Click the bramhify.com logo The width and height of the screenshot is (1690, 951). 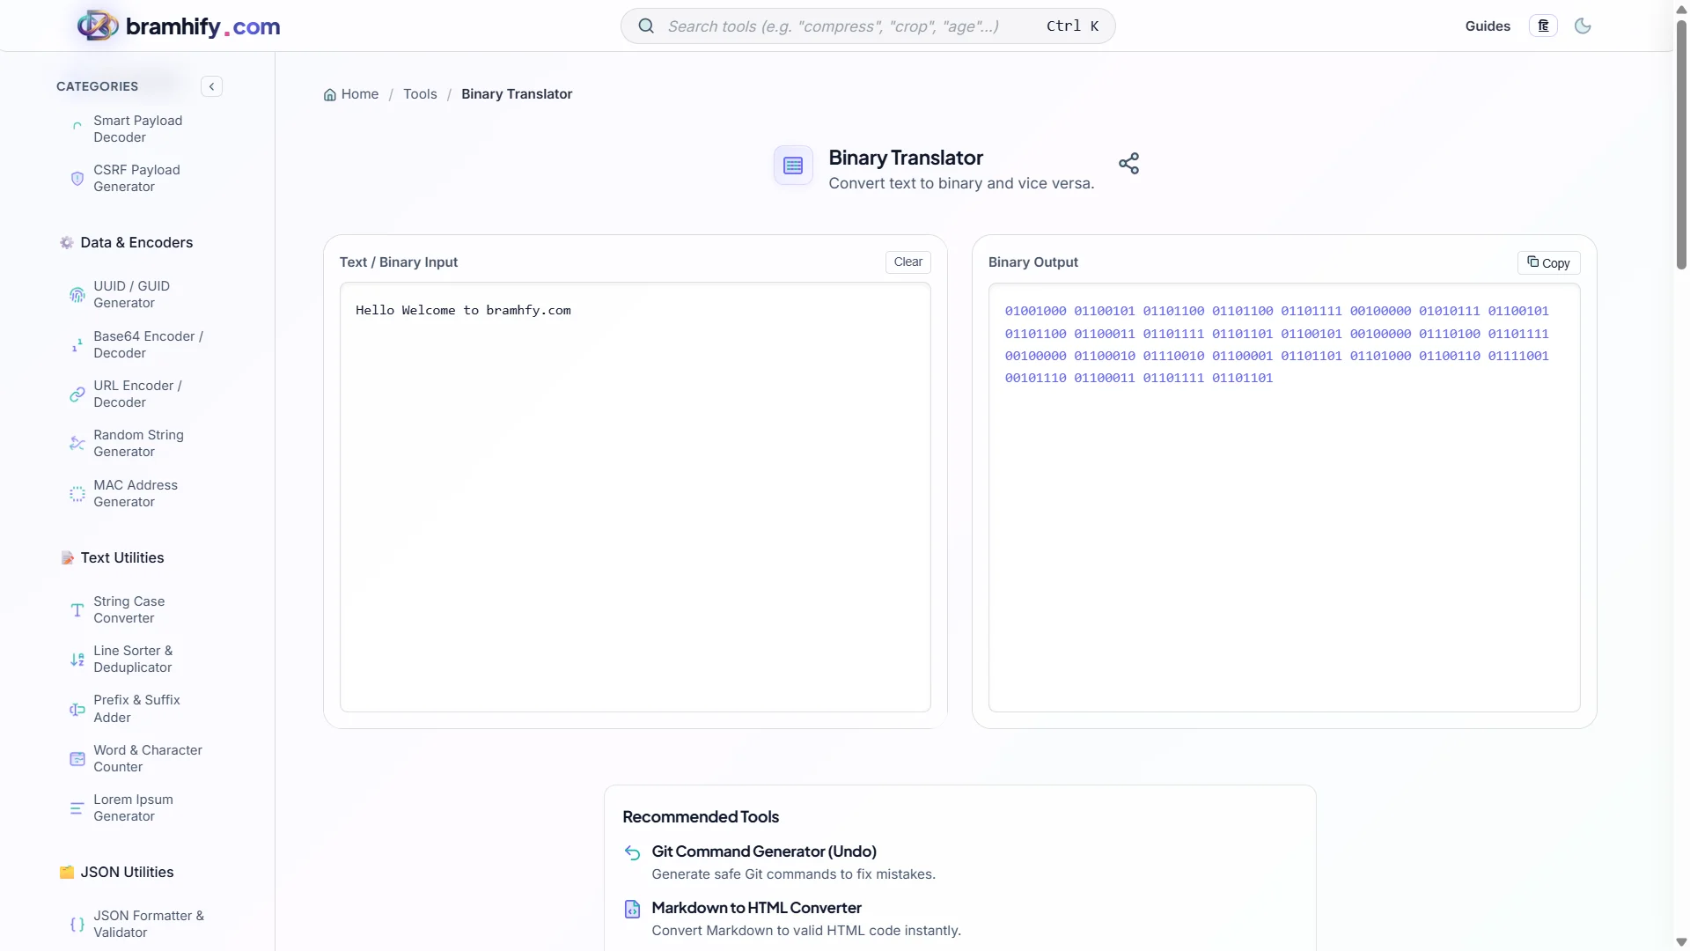(179, 26)
